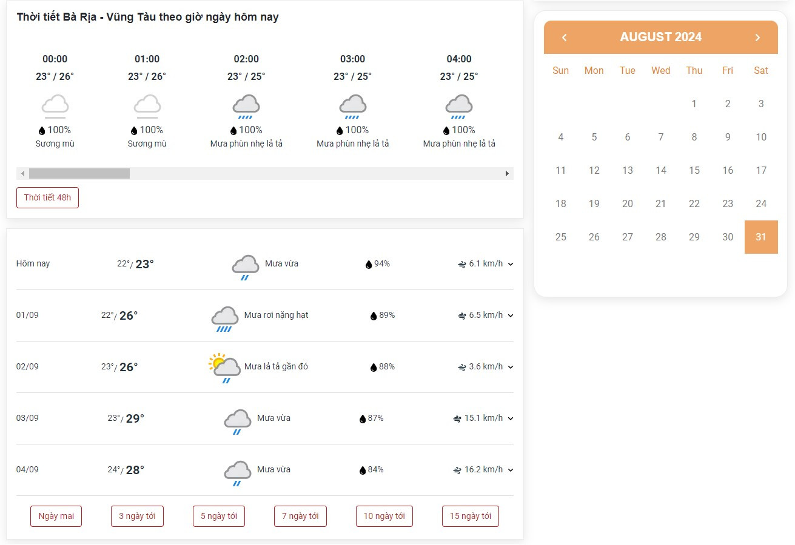This screenshot has width=795, height=545.
Task: Click the hourly forecast scrollbar thumb
Action: pos(79,174)
